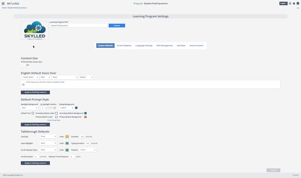
Task: Open the Male voice gender dropdown
Action: click(45, 77)
